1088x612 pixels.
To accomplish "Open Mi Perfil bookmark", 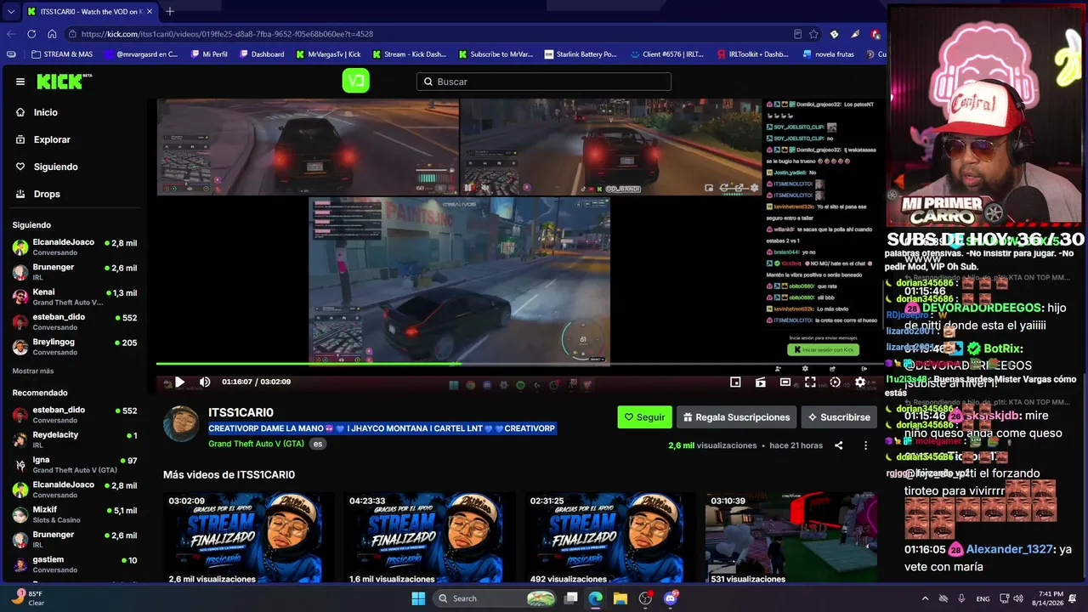I will [208, 54].
